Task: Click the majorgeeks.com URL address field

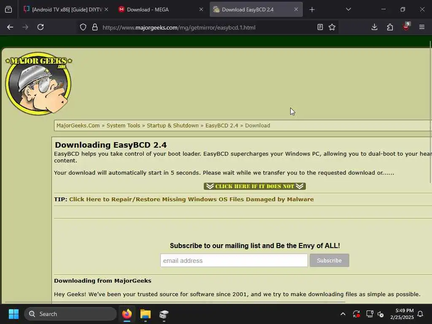Action: coord(179,27)
